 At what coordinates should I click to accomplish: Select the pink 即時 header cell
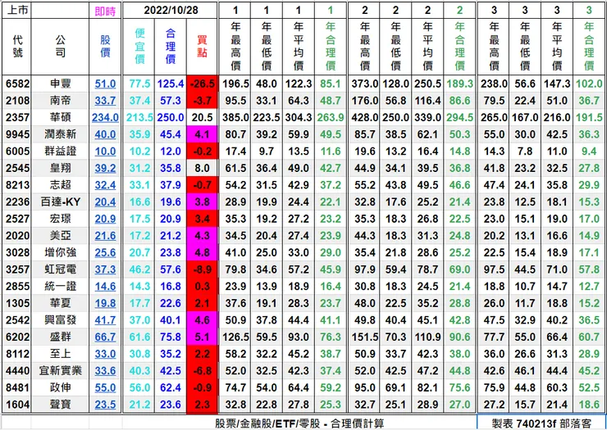105,11
